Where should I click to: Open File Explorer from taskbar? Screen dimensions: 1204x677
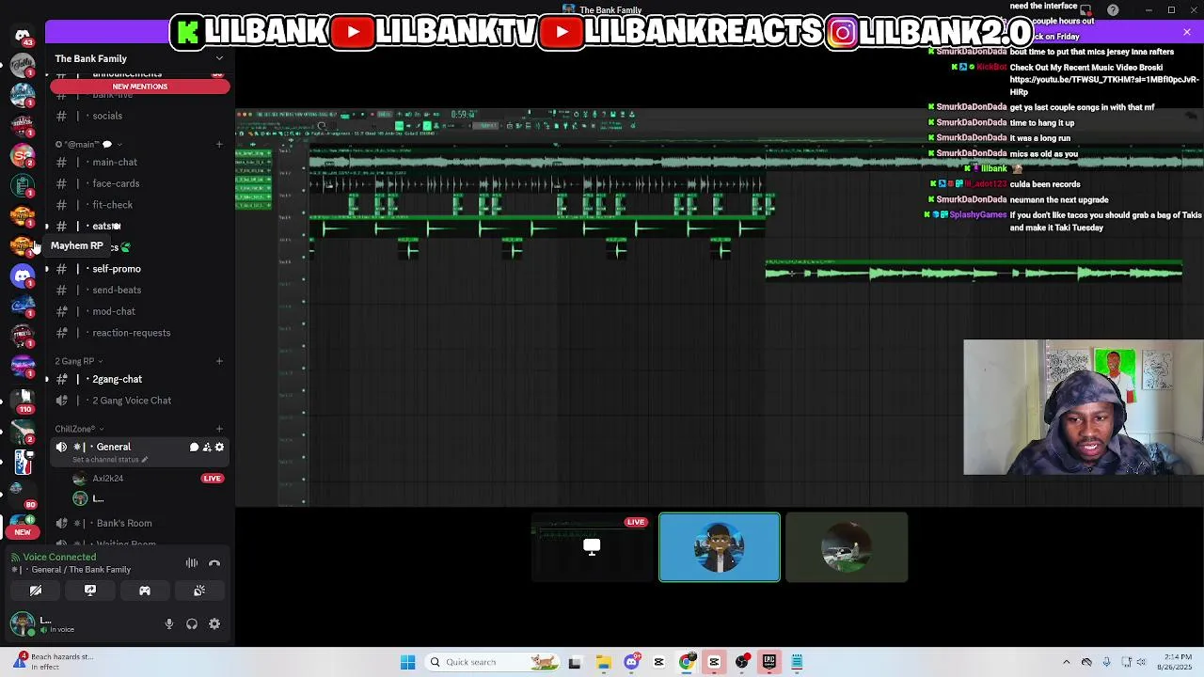tap(603, 662)
